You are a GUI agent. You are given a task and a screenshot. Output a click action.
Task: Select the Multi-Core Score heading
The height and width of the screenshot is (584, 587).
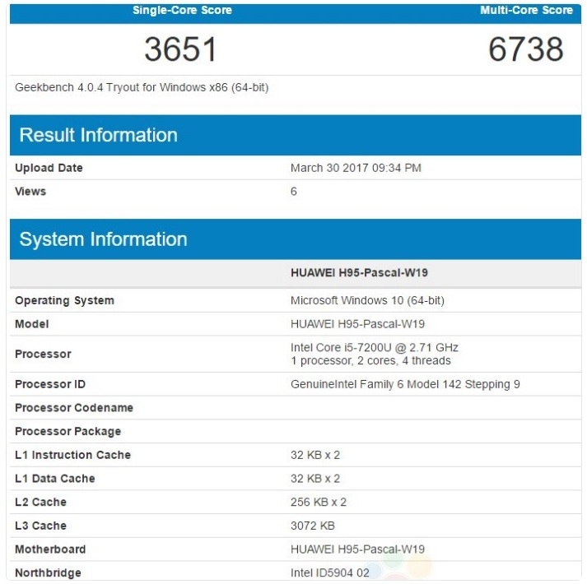pos(526,10)
